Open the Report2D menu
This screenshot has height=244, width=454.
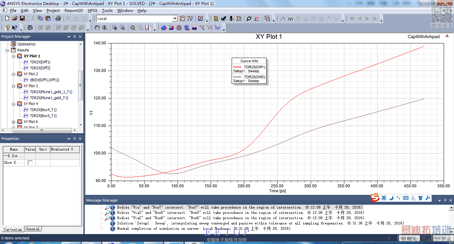[73, 11]
